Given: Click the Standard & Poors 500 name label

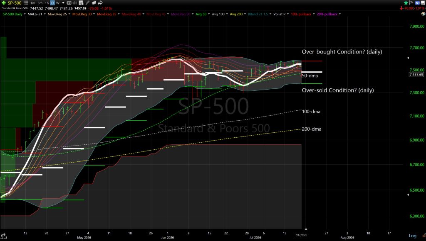Looking at the screenshot, I should tap(15, 8).
